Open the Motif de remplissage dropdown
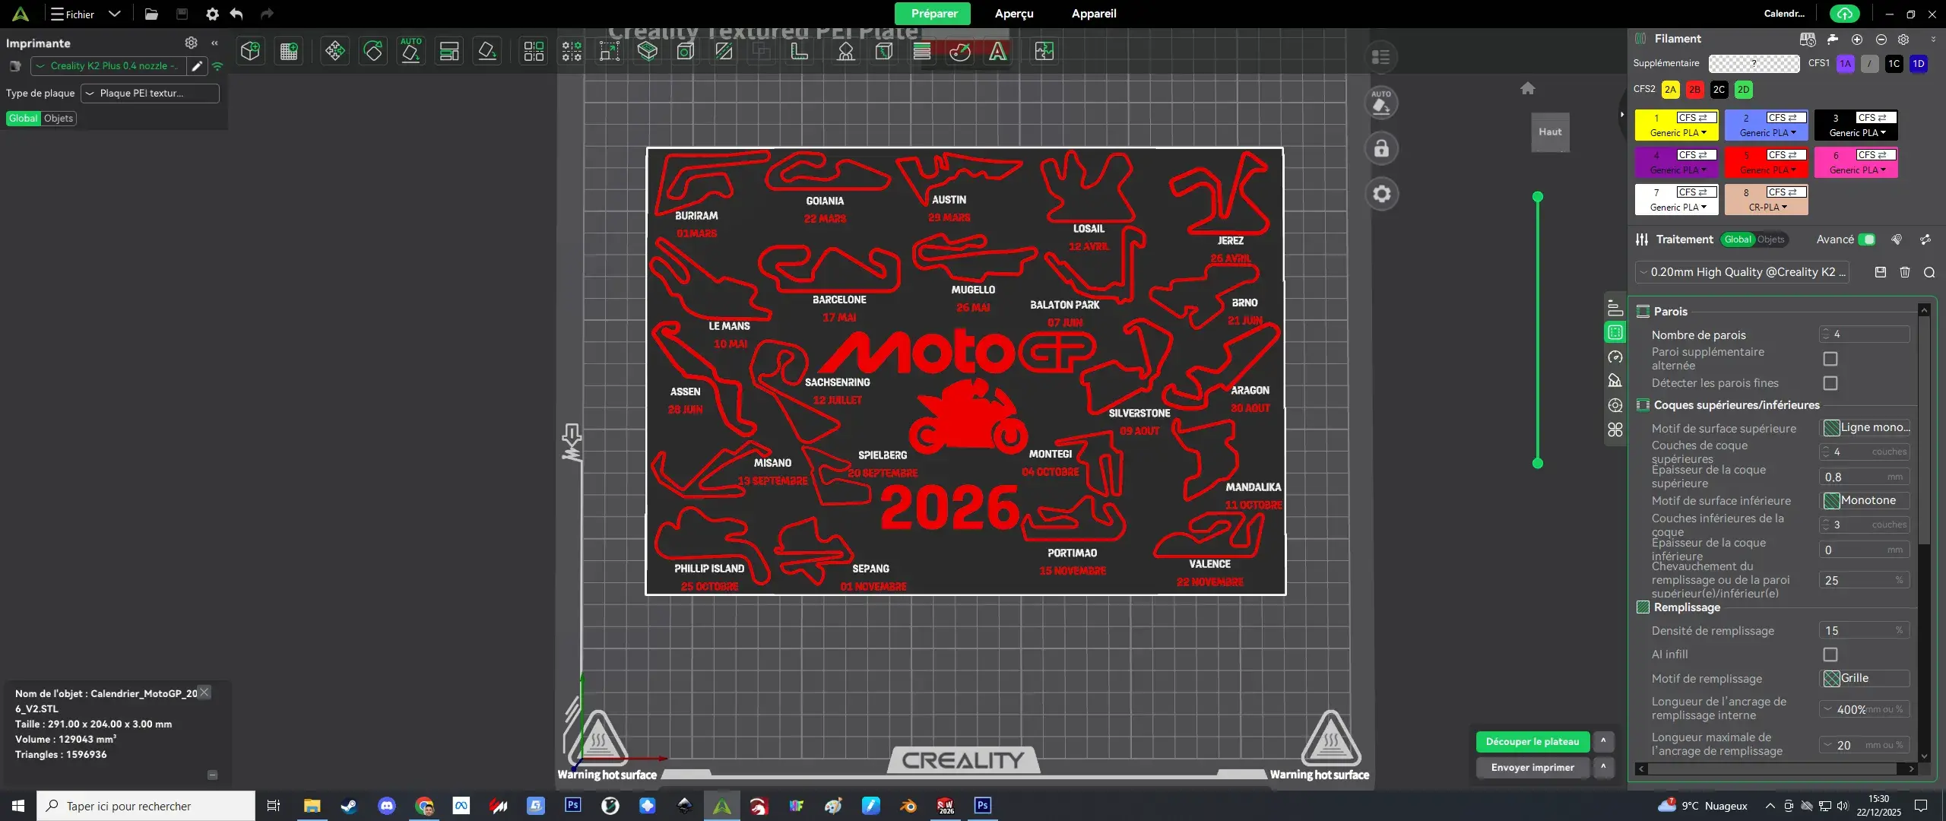The image size is (1946, 821). coord(1865,679)
